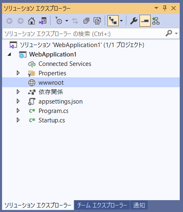
Task: Switch to 通知 tab
Action: [139, 205]
